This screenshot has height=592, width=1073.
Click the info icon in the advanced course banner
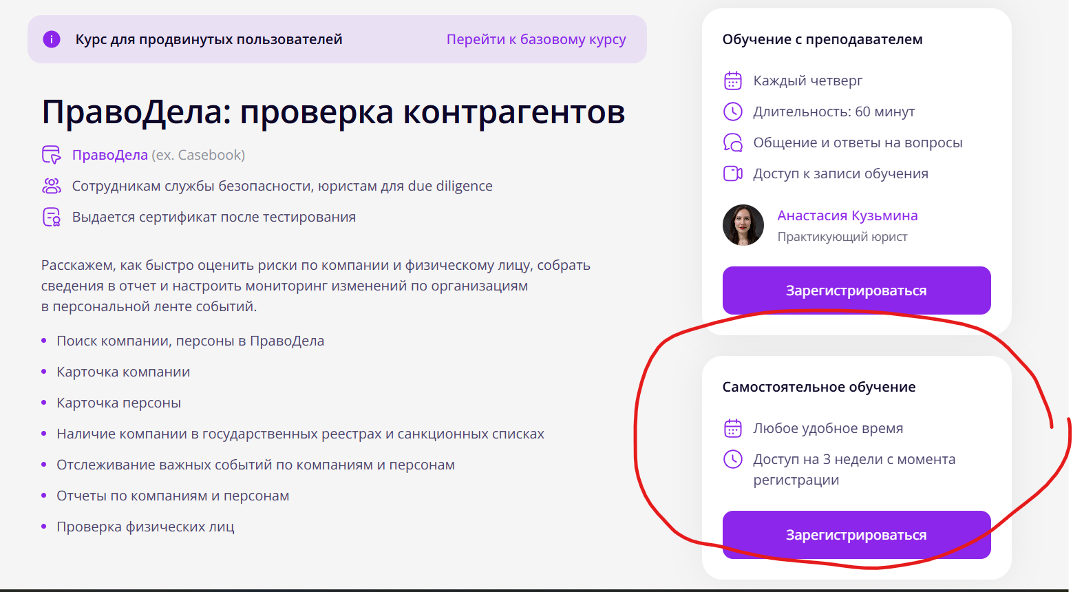click(x=52, y=39)
